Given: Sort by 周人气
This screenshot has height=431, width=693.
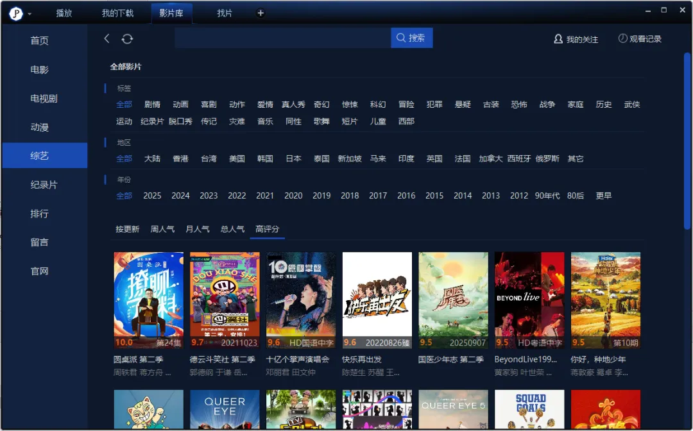Looking at the screenshot, I should tap(162, 229).
